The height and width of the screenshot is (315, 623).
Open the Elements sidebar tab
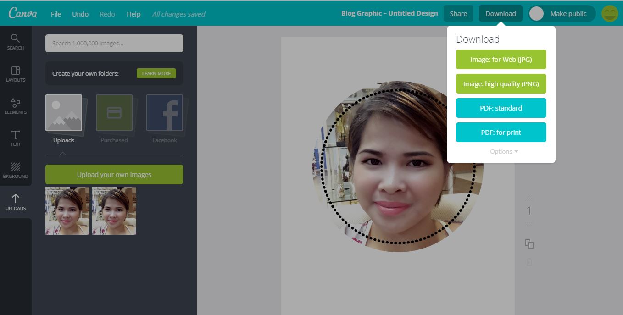[16, 106]
